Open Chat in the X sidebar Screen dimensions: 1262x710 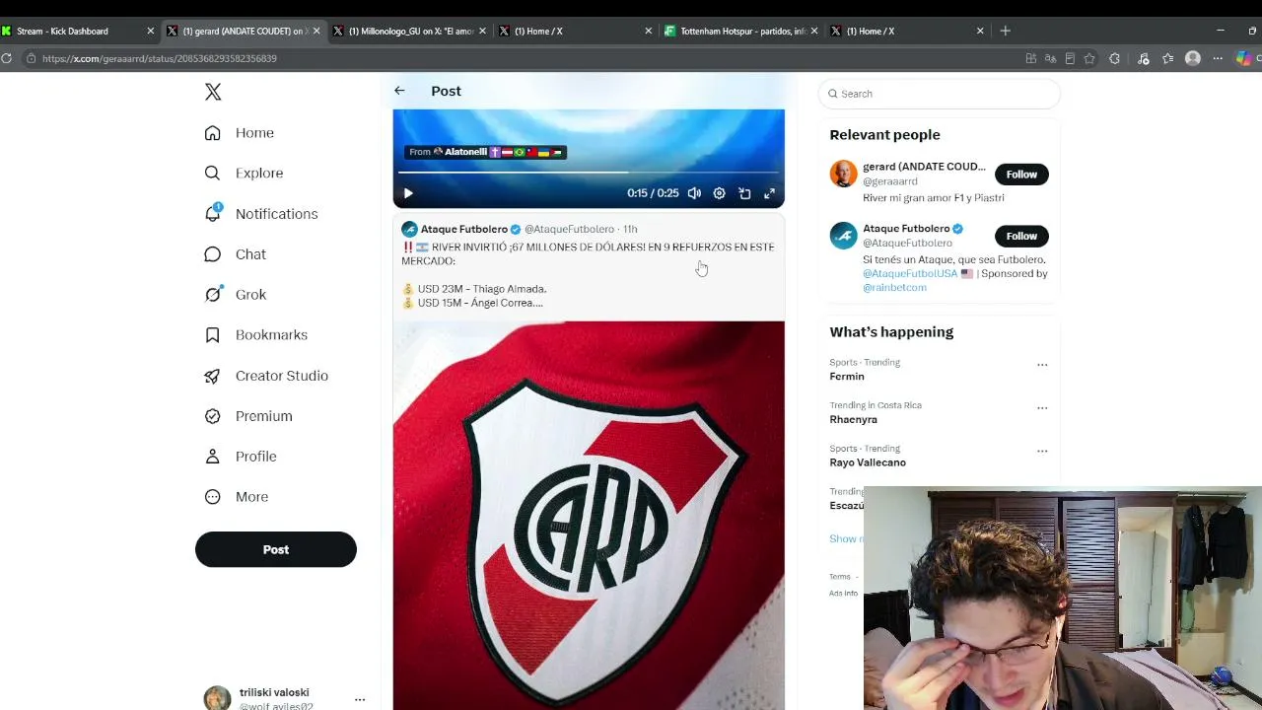[x=235, y=254]
